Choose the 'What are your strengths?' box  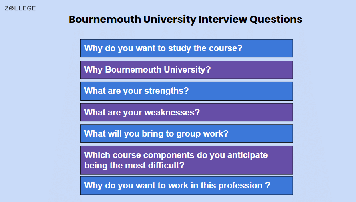[x=187, y=91]
